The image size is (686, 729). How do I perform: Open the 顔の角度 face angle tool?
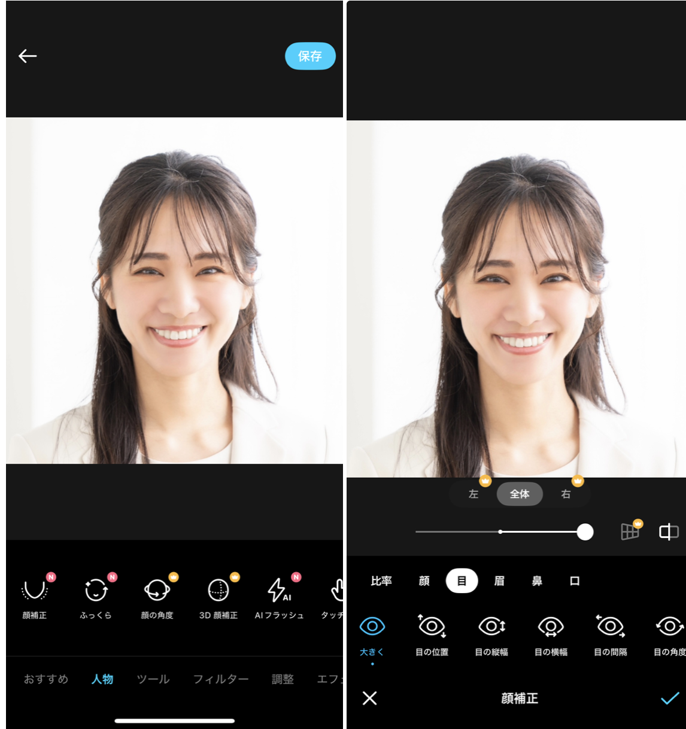tap(157, 596)
